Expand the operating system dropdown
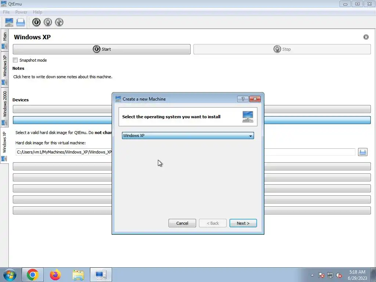The width and height of the screenshot is (376, 282). pyautogui.click(x=188, y=135)
